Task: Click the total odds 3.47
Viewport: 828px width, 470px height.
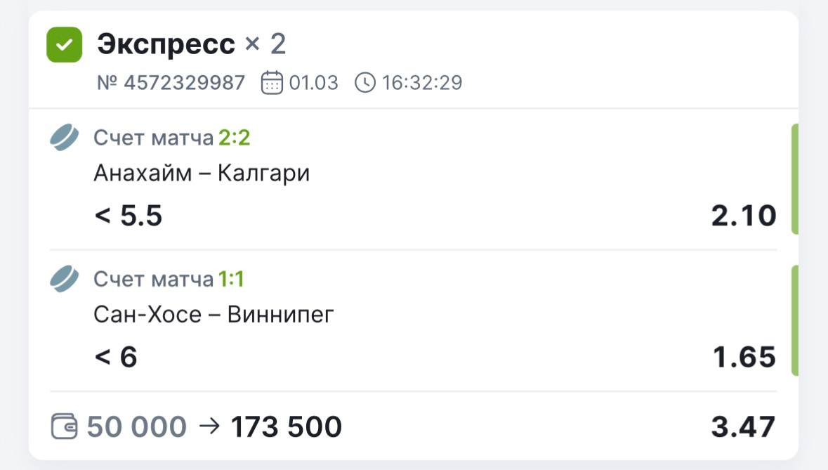Action: tap(743, 427)
